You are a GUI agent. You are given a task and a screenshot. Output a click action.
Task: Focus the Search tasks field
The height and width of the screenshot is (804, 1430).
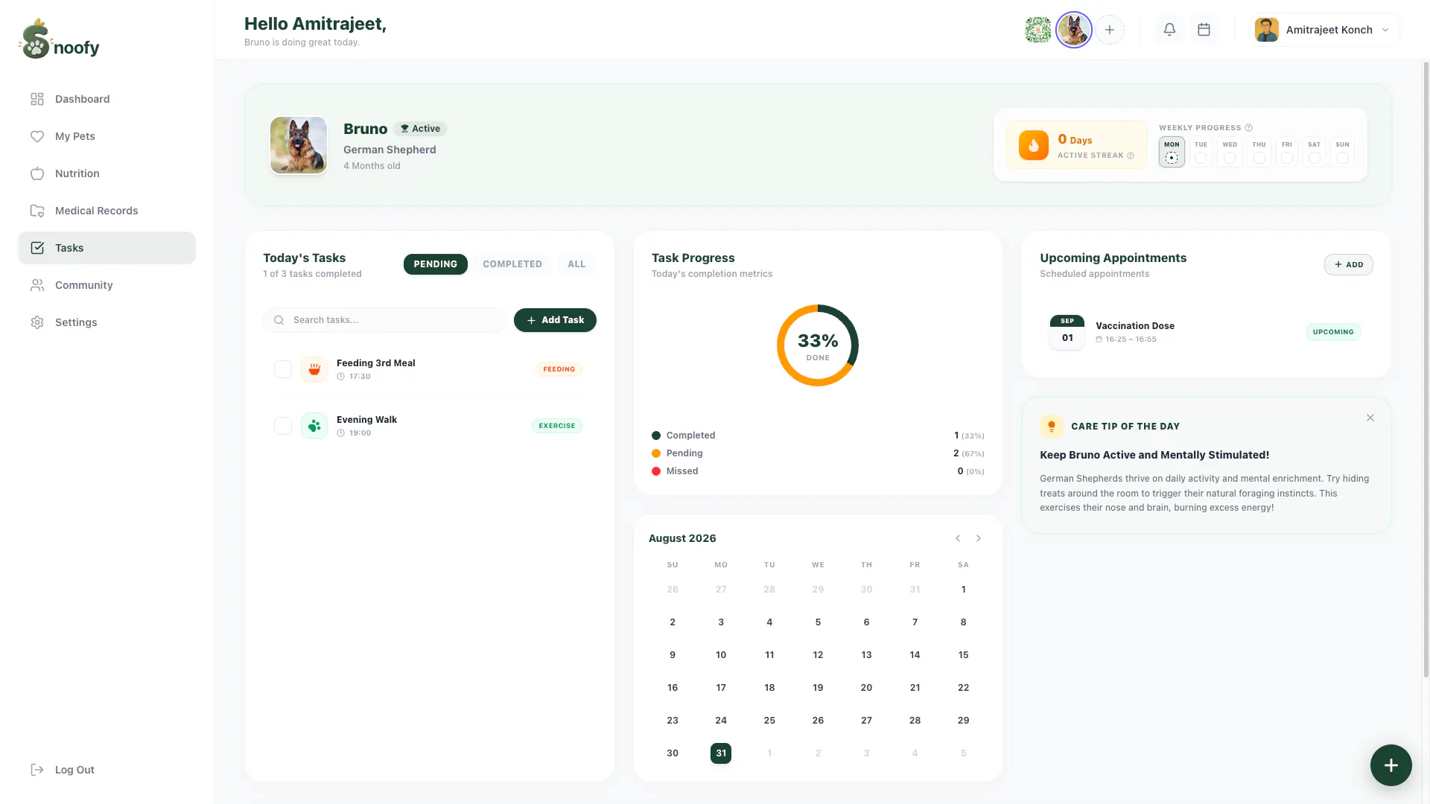point(385,320)
